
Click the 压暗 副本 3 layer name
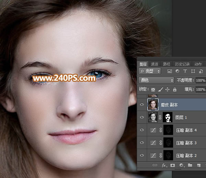(186, 143)
